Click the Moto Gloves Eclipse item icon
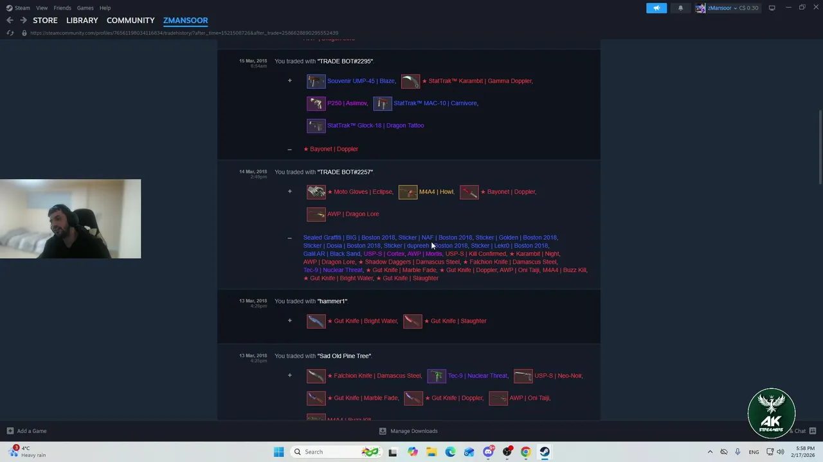This screenshot has height=462, width=823. pyautogui.click(x=316, y=192)
